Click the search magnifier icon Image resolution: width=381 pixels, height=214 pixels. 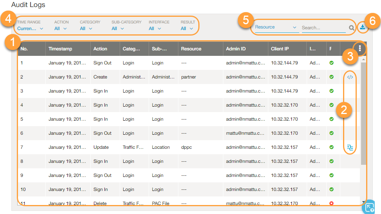(x=351, y=28)
